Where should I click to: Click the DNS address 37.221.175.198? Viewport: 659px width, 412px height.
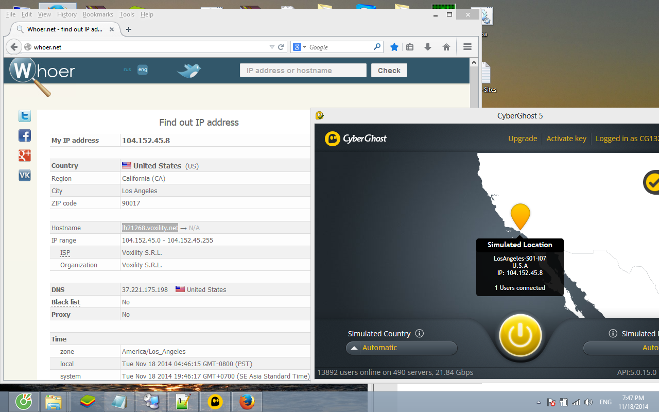[145, 289]
